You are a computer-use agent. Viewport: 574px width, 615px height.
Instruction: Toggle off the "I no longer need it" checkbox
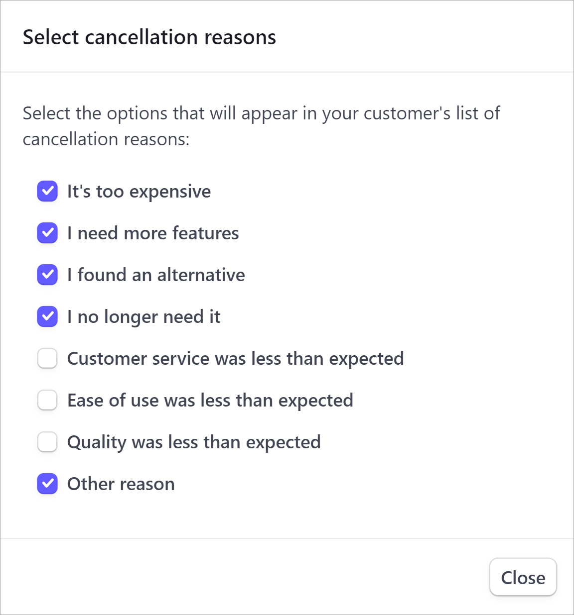(47, 316)
